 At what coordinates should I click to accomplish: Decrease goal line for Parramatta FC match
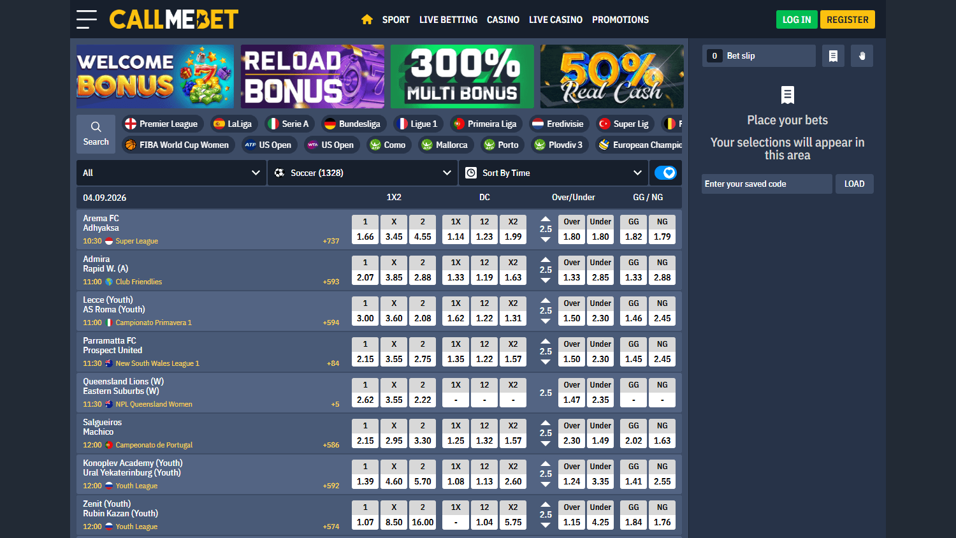coord(546,362)
